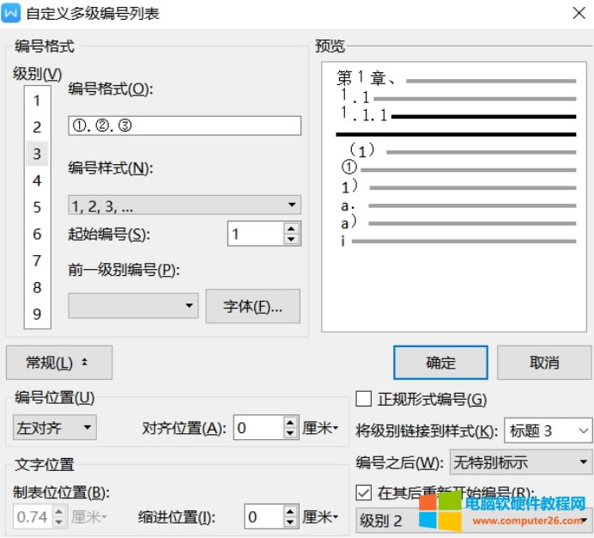This screenshot has height=538, width=594.
Task: Select level 5 in the level list
Action: pos(37,207)
